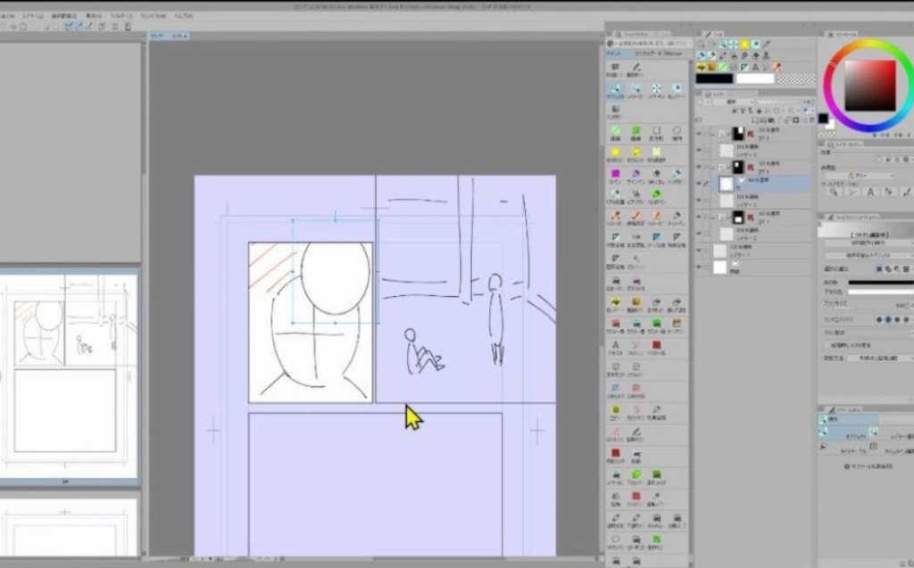The height and width of the screenshot is (568, 914).
Task: Click the smartphone icon in the command bar
Action: [x=128, y=26]
